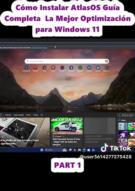Open the Outlook quick link
This screenshot has height=191, width=135.
tap(89, 68)
